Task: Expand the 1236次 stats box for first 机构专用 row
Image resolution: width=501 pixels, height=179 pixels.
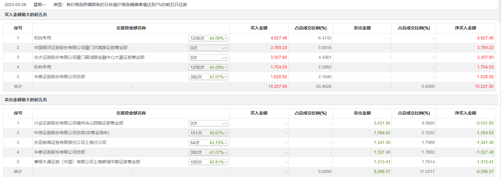Action: (x=208, y=38)
